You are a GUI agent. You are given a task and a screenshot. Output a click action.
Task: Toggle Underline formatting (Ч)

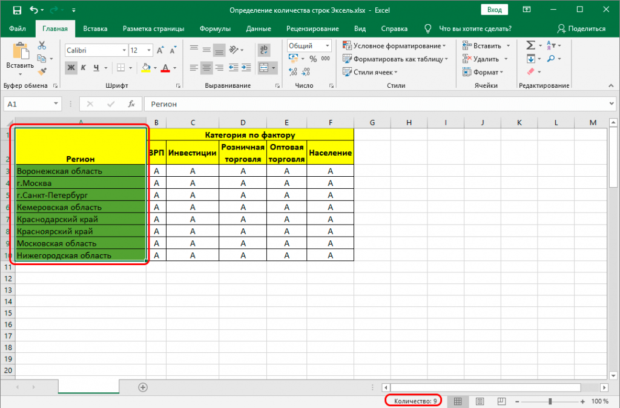[x=96, y=68]
